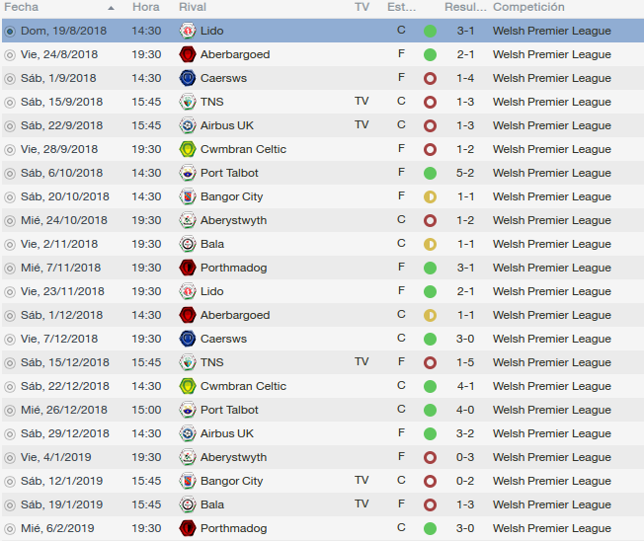Select the radio marker for 19/8/2018 fixture
Screen dimensions: 644x541
coord(10,31)
